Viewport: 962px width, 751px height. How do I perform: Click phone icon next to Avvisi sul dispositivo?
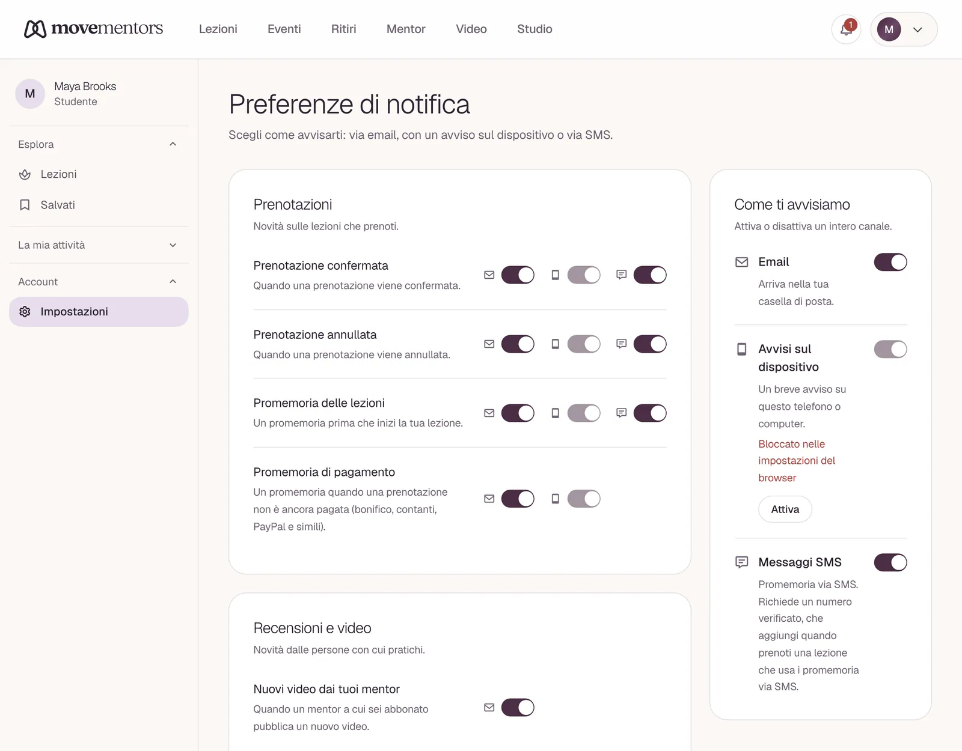pyautogui.click(x=742, y=349)
